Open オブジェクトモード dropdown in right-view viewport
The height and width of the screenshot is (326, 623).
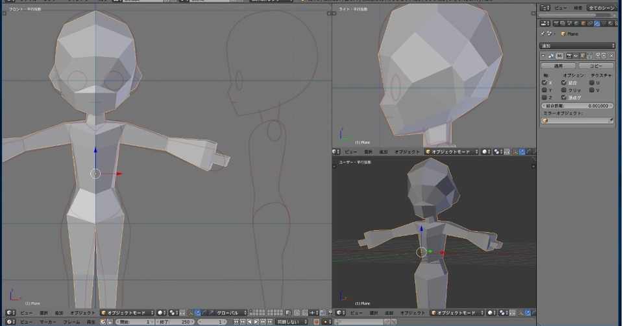click(x=451, y=152)
